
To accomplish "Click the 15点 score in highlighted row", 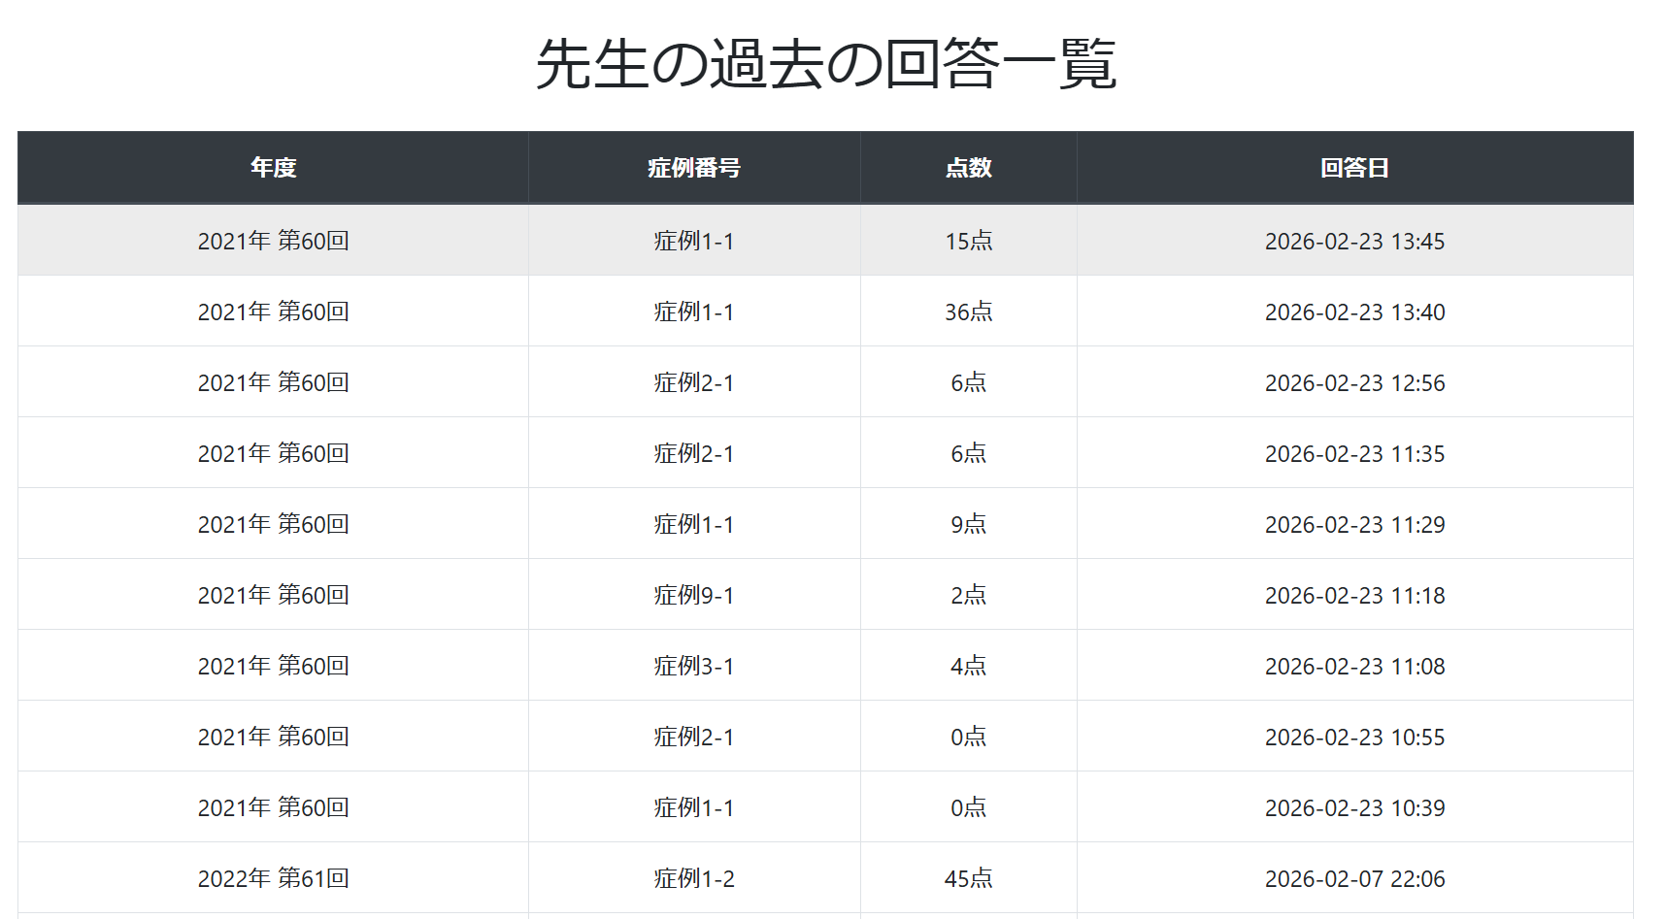I will click(x=968, y=241).
